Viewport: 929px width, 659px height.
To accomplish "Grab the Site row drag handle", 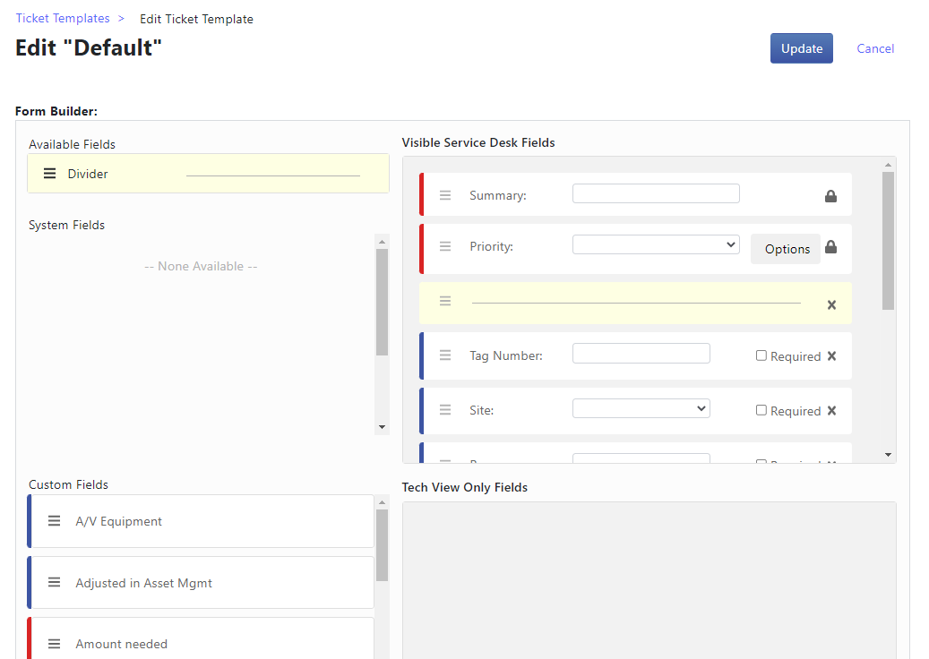I will (x=445, y=410).
